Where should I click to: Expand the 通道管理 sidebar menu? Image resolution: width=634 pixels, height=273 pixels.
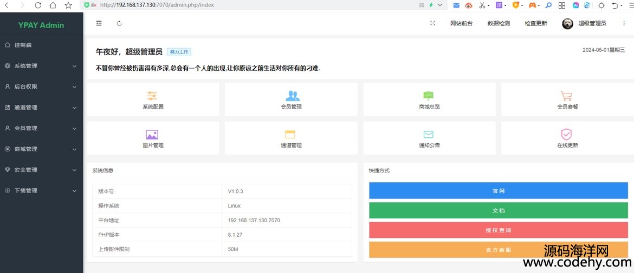coord(41,108)
